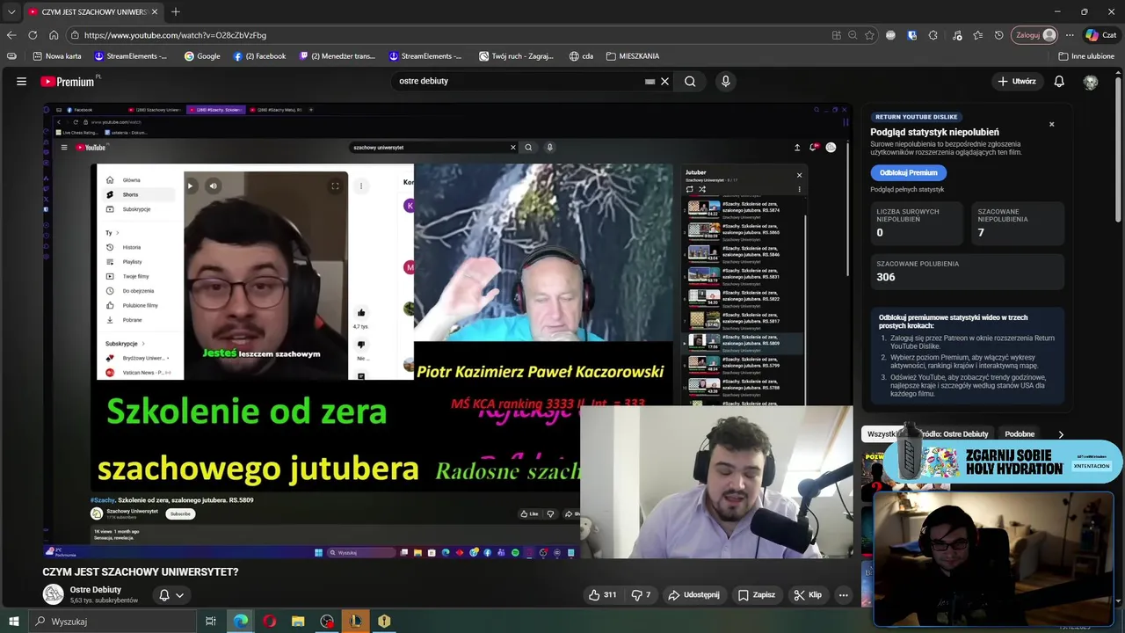1125x633 pixels.
Task: Submit search with the magnifier button
Action: [x=690, y=81]
